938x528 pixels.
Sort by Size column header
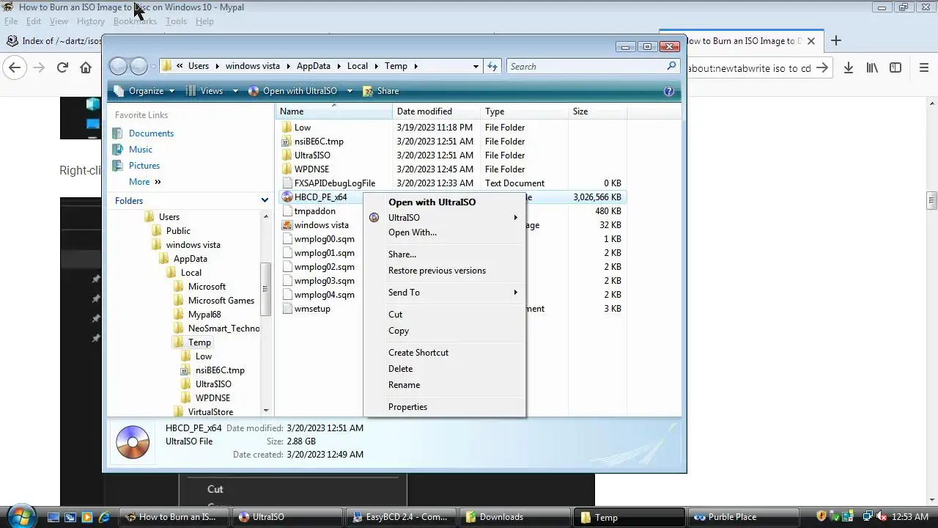(x=598, y=111)
